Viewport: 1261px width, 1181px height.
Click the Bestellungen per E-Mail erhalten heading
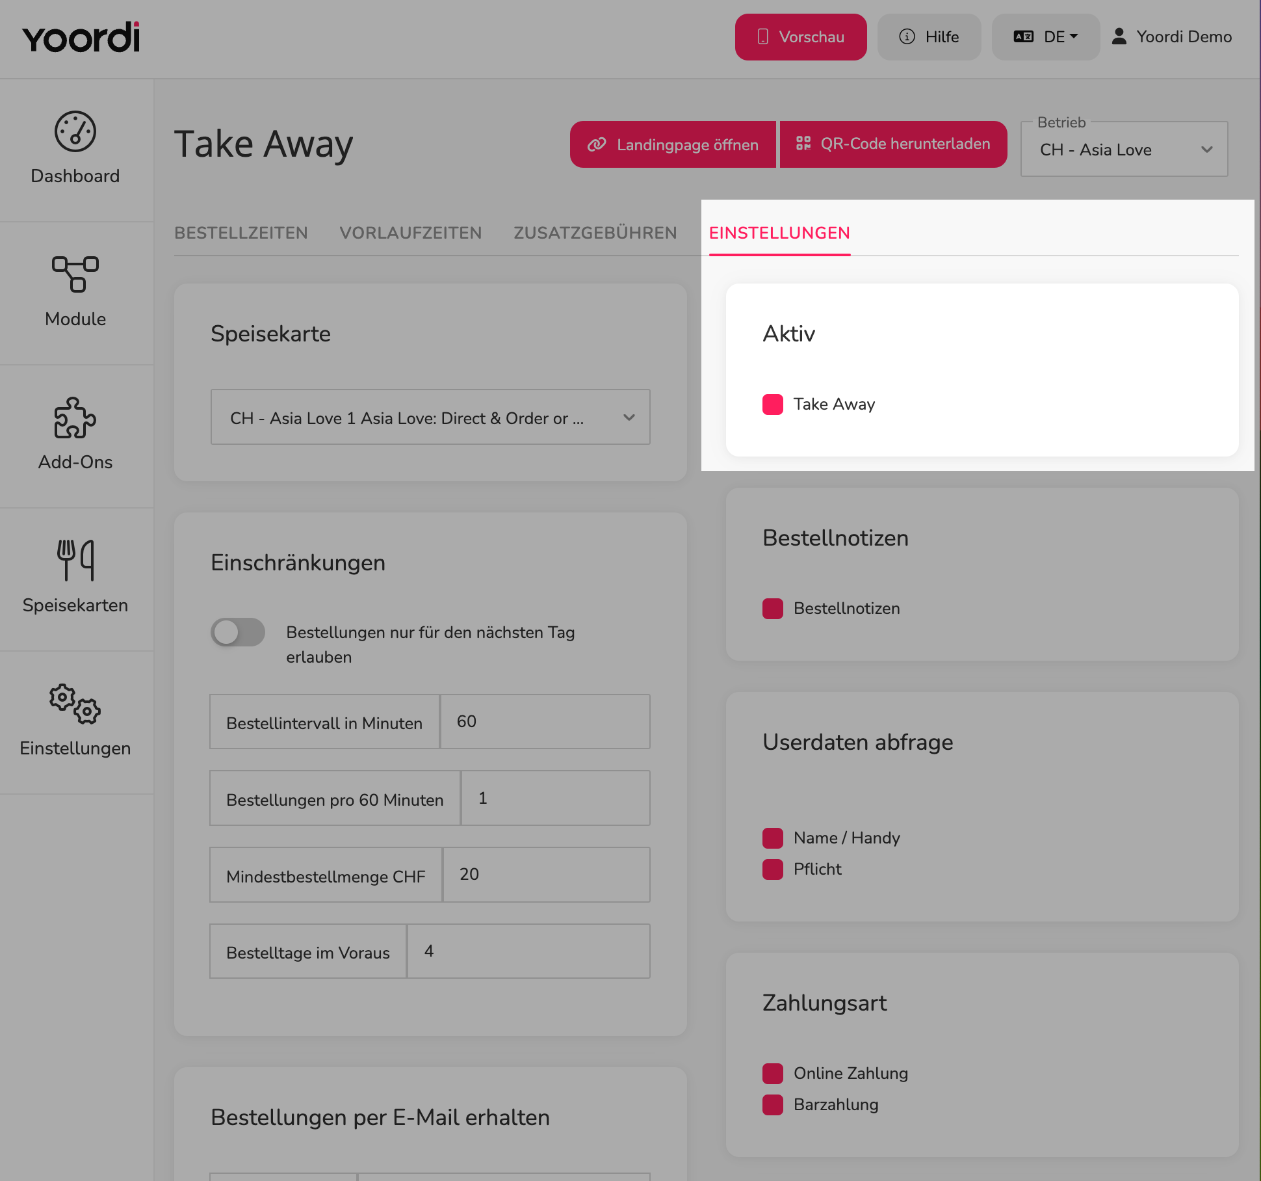coord(380,1117)
